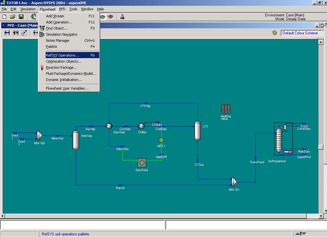Select the ADJ-1 adjust block icon
The image size is (327, 237).
pos(161,140)
